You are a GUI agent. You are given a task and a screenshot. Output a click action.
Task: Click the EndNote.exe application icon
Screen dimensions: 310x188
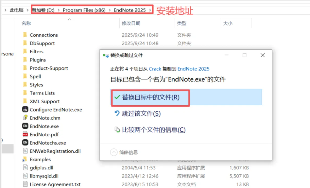25,126
